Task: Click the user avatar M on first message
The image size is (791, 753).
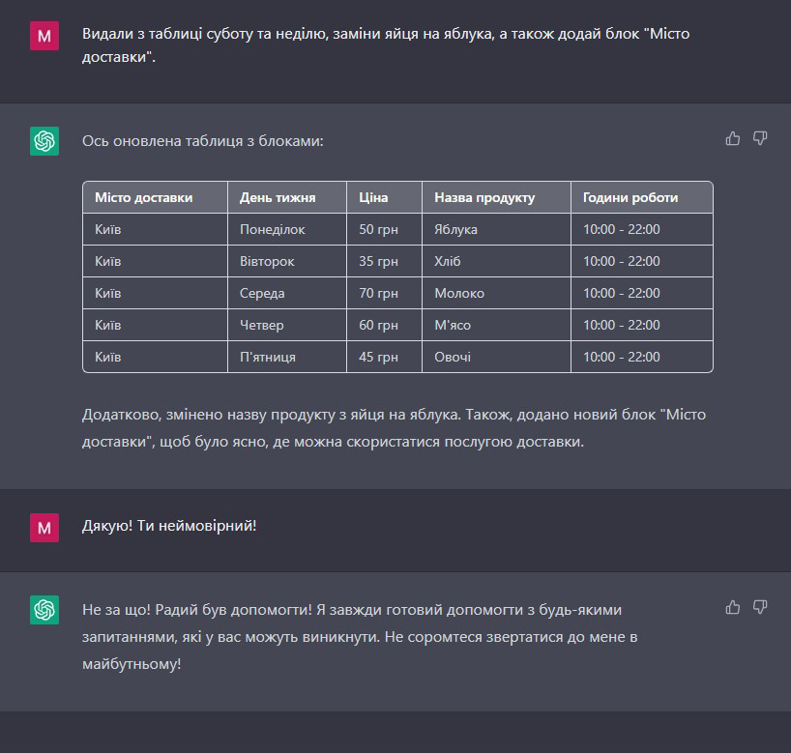Action: click(44, 36)
